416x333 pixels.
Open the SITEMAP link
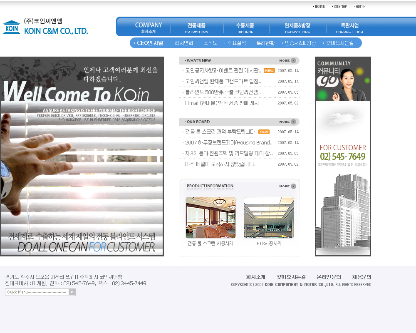(340, 6)
